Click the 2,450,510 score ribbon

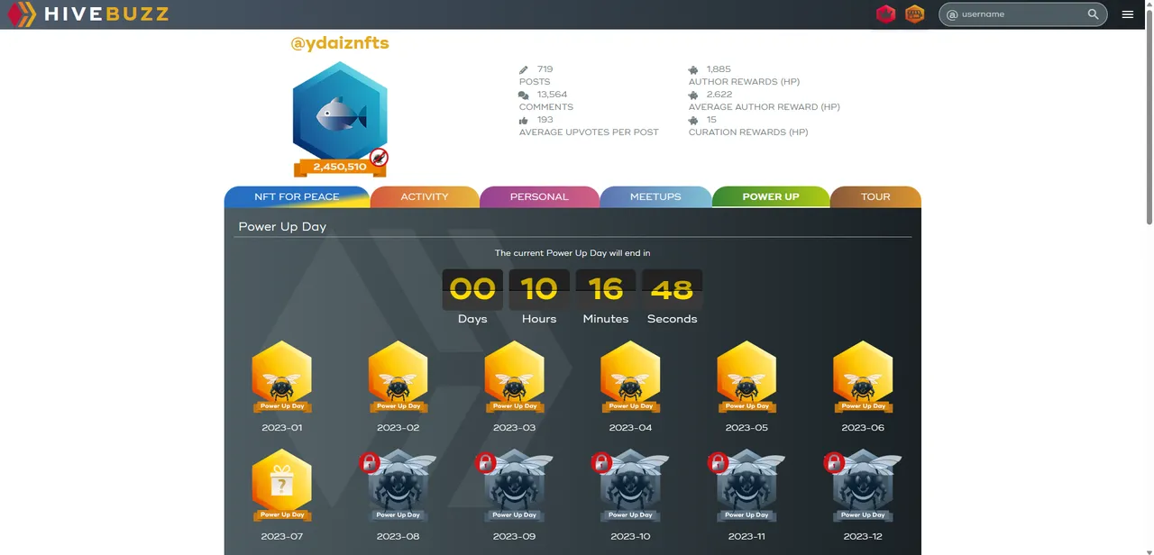[x=340, y=167]
